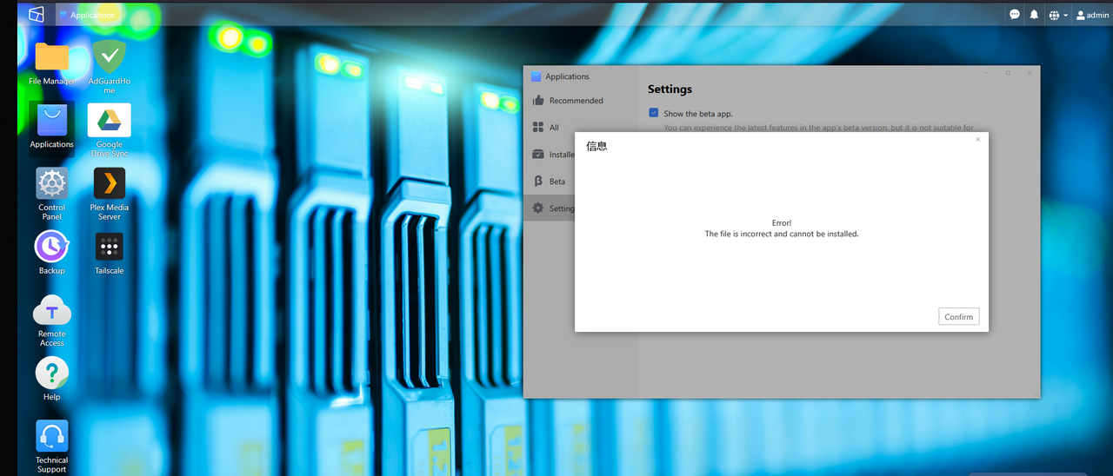
Task: Minimize the Applications window
Action: click(986, 73)
